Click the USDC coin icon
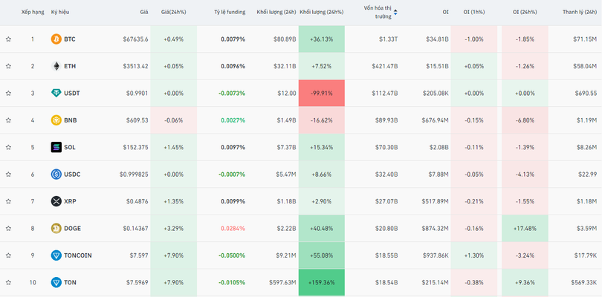Screen dimensions: 602x297 (56, 174)
